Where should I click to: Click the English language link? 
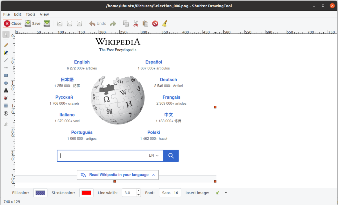pos(82,62)
